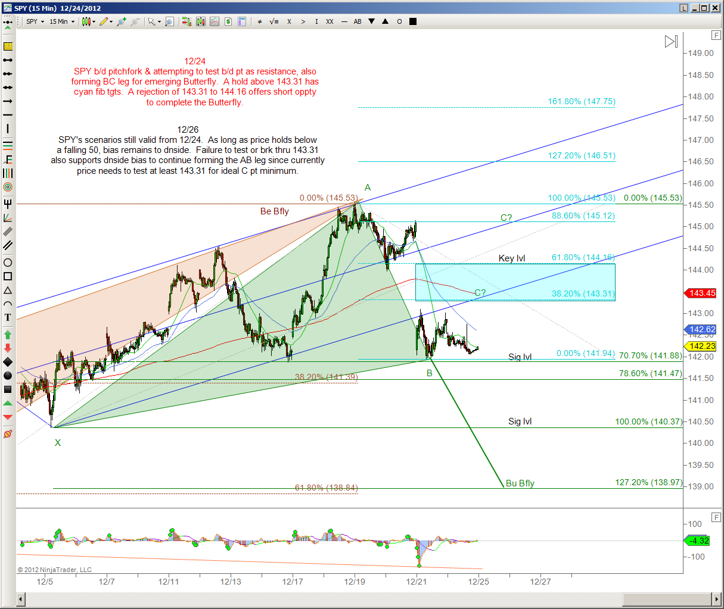Open the candlestick chart style dropdown
The width and height of the screenshot is (724, 609).
pos(88,21)
